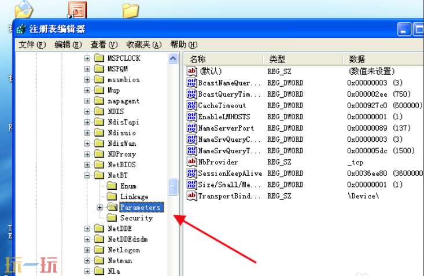The width and height of the screenshot is (424, 276).
Task: Click the _tcp data cell
Action: [x=355, y=163]
